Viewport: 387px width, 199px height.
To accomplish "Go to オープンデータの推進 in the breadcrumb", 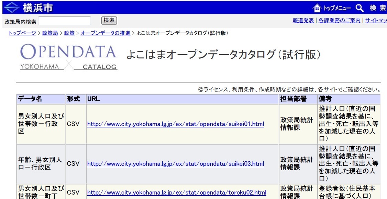I will coord(106,33).
